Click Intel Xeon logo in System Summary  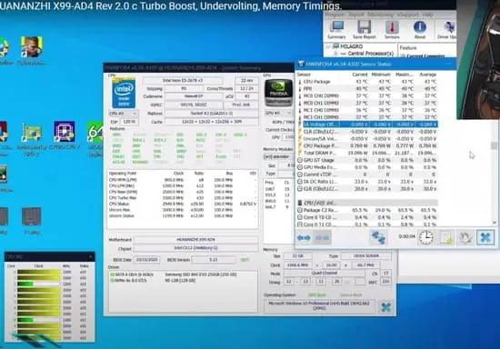124,93
